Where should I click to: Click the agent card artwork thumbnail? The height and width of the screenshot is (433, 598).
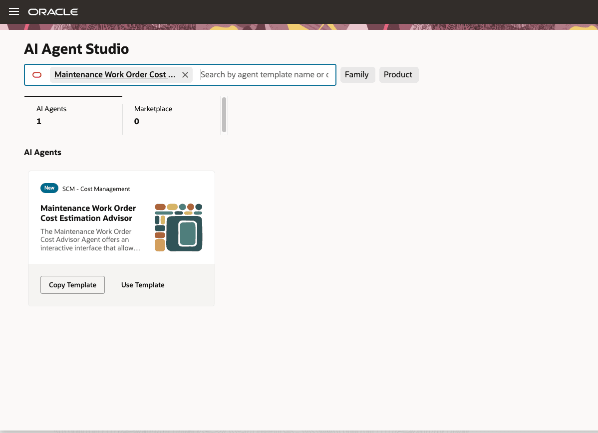pyautogui.click(x=179, y=227)
